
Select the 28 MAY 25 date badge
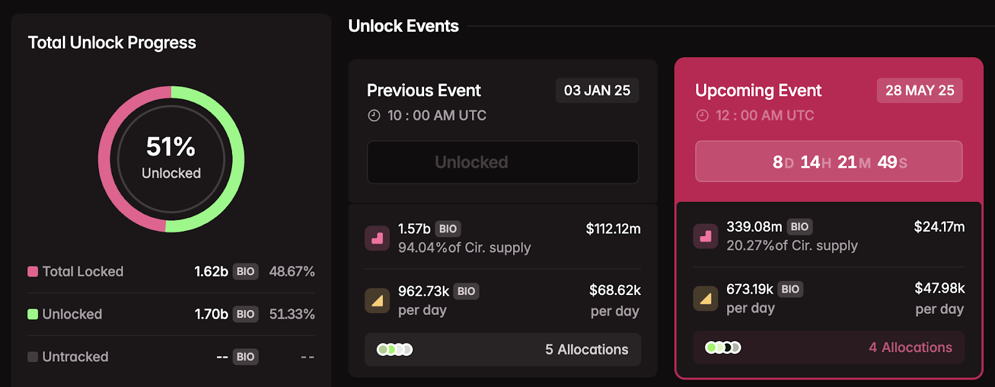920,91
